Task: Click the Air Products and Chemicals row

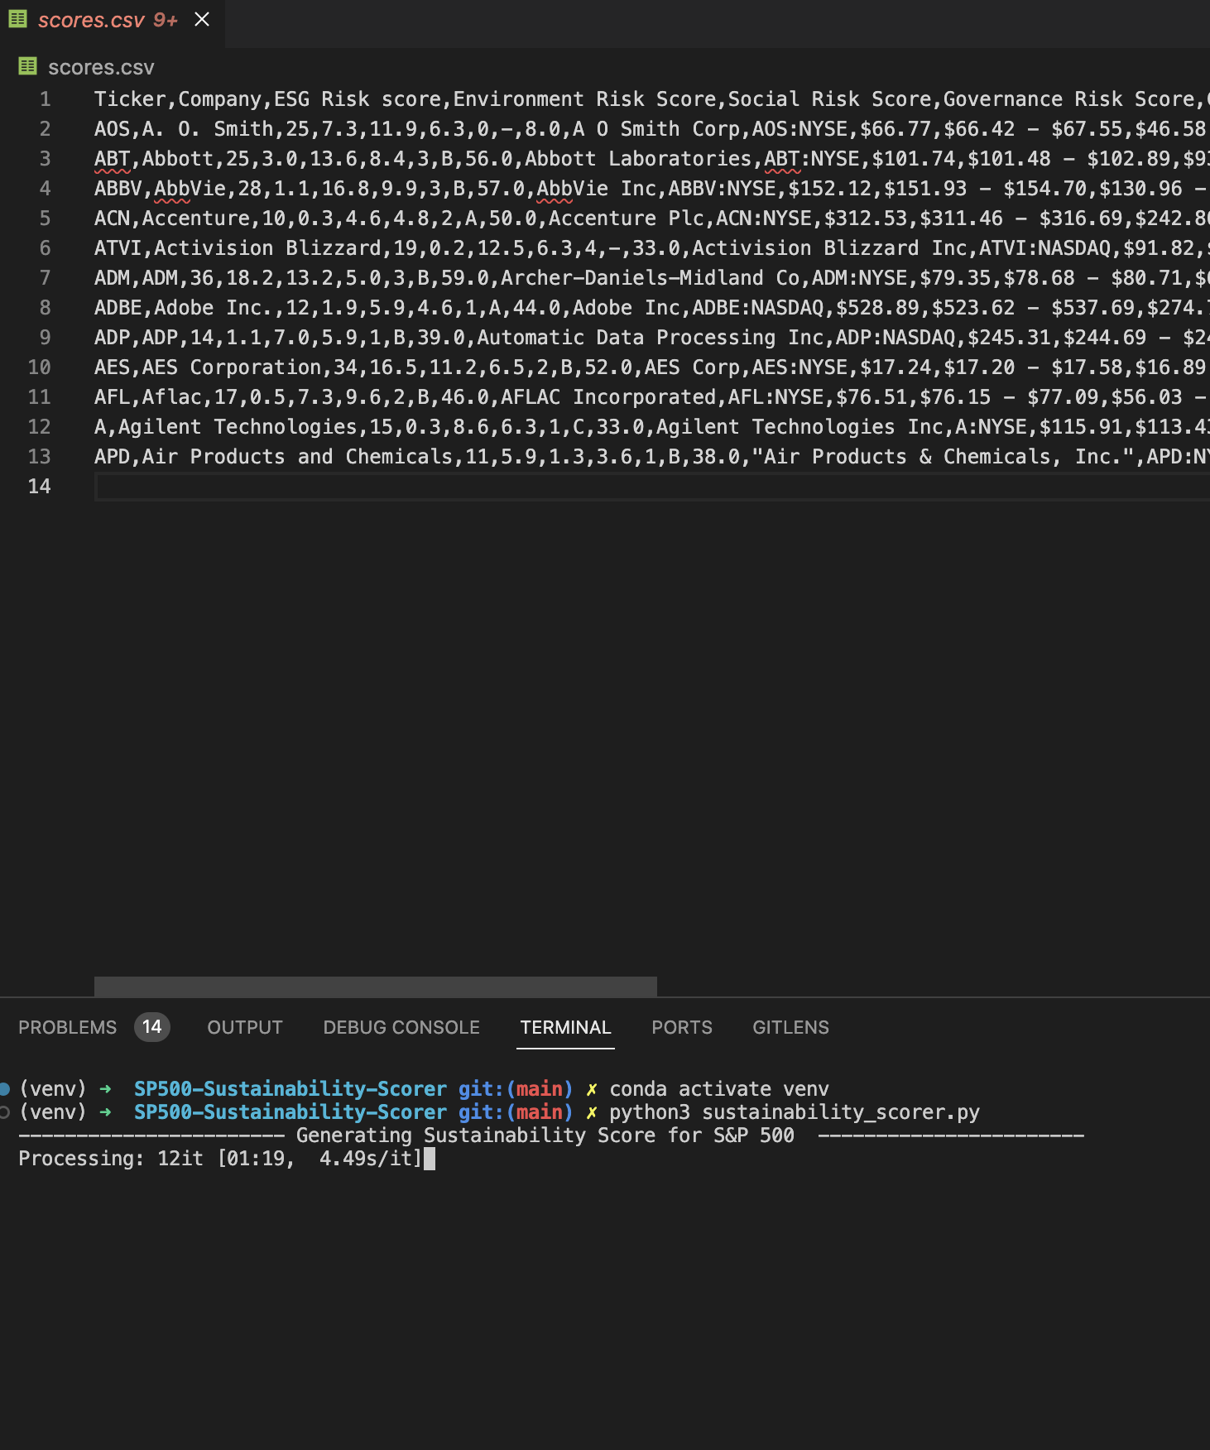Action: point(652,457)
